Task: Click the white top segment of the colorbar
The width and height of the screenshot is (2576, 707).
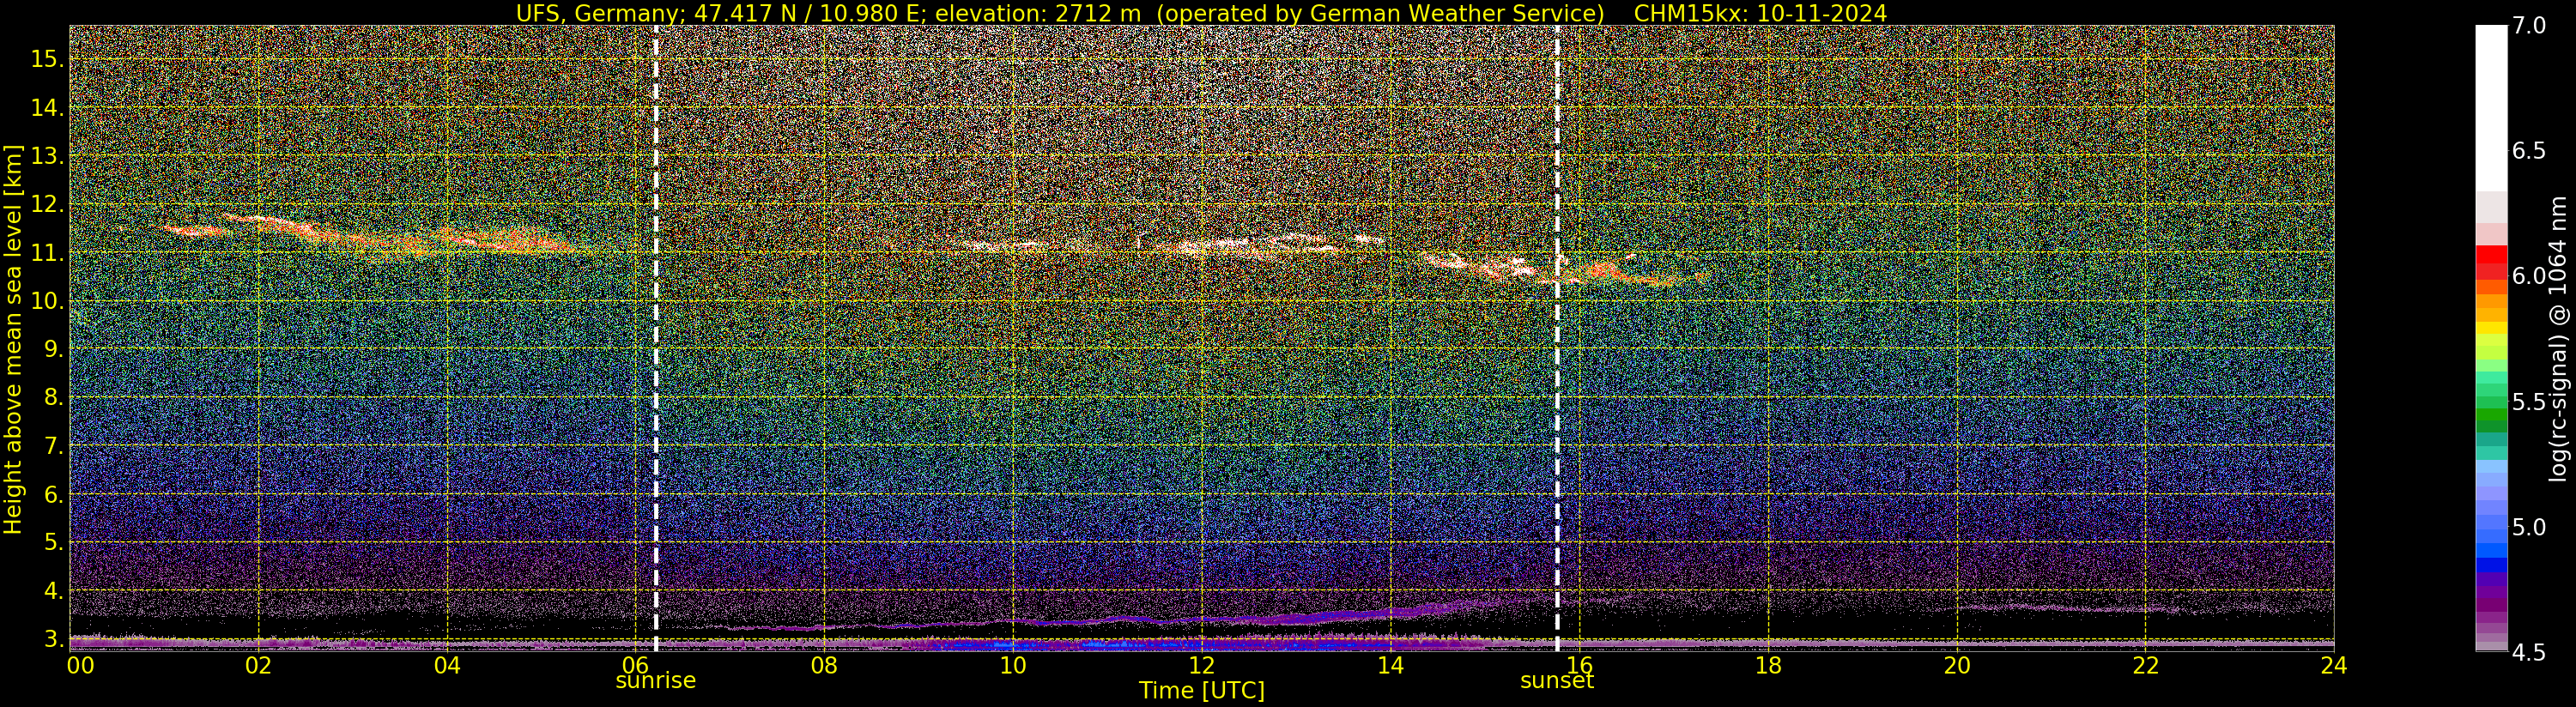Action: [x=2491, y=108]
